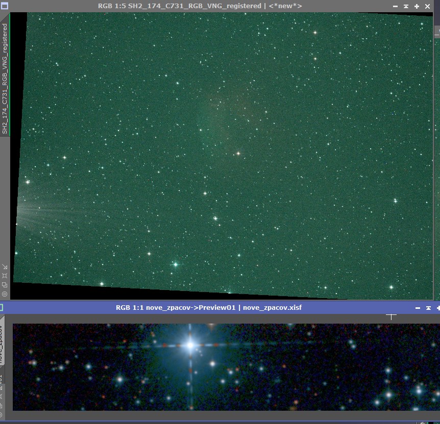Click circular target icon in green image window
This screenshot has height=424, width=440.
(x=5, y=294)
